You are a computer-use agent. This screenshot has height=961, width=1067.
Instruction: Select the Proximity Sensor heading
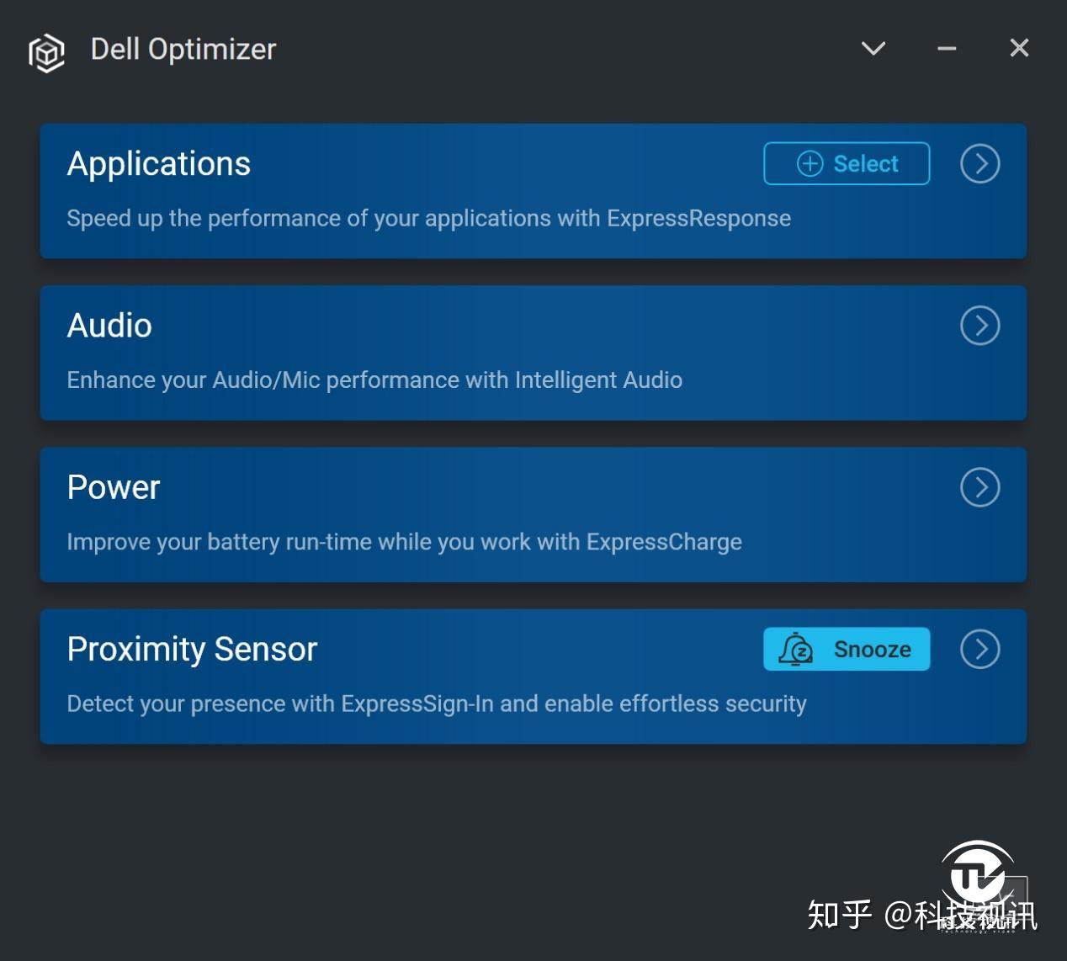[193, 649]
